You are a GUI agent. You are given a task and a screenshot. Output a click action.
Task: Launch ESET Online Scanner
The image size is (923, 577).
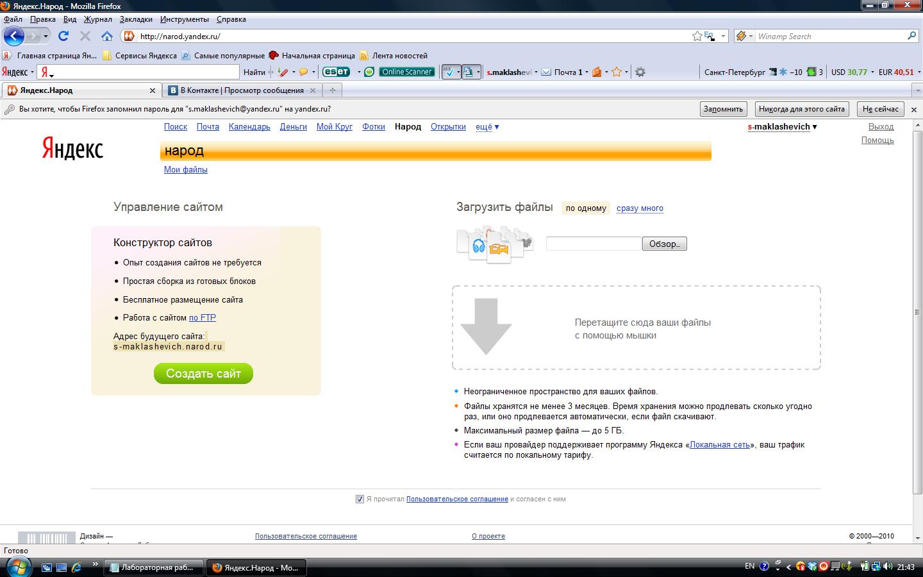pyautogui.click(x=407, y=72)
